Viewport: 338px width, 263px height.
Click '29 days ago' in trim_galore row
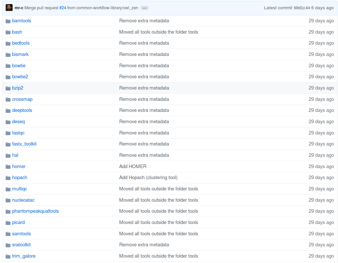click(x=321, y=256)
